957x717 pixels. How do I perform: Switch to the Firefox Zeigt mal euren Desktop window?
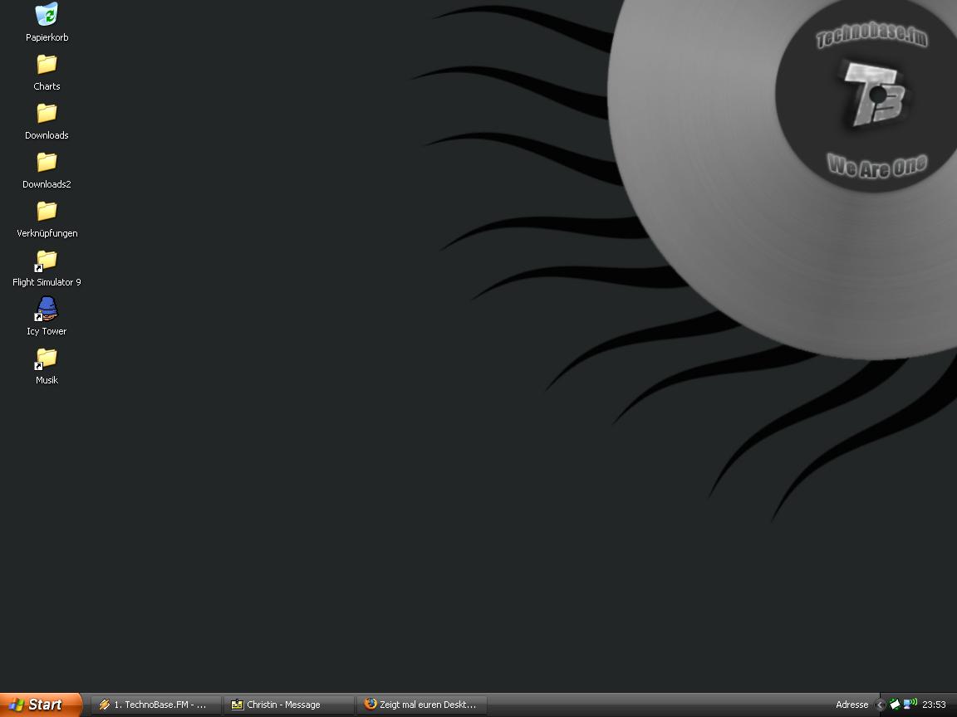coord(422,705)
